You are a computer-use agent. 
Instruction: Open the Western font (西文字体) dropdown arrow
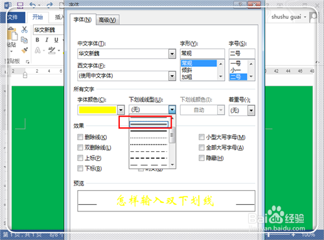tap(172, 76)
